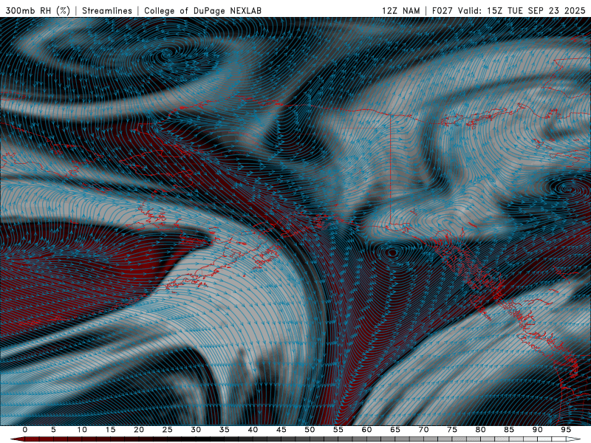Click the "65" colorbar scale label
This screenshot has height=443, width=591.
click(394, 430)
